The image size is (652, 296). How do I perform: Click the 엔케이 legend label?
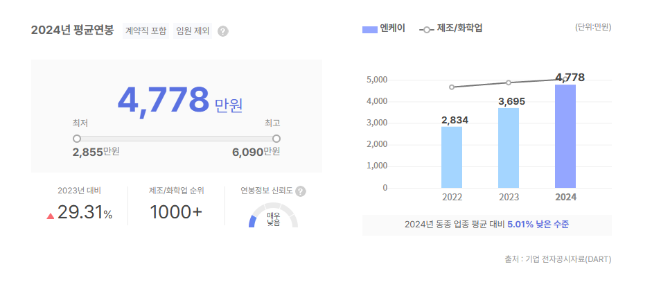pyautogui.click(x=393, y=28)
